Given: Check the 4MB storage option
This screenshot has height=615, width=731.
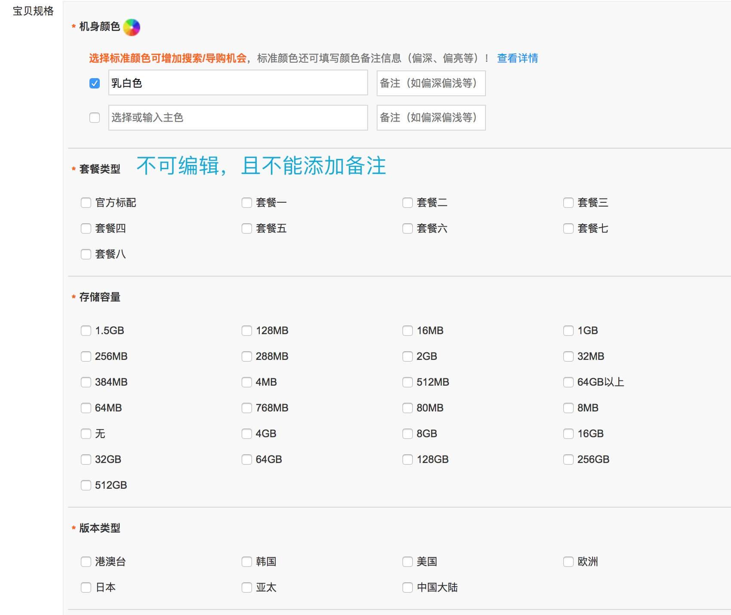Looking at the screenshot, I should [247, 382].
